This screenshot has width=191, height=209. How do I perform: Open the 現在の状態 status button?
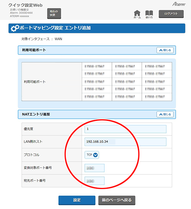[54, 13]
